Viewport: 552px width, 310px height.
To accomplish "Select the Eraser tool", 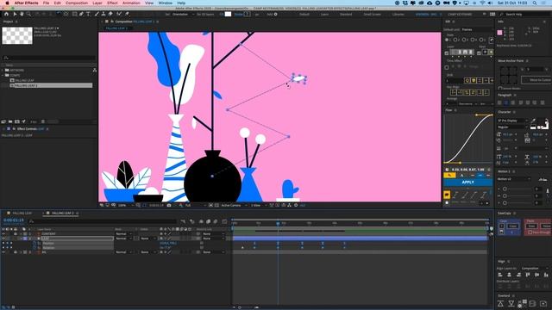I will pos(110,14).
